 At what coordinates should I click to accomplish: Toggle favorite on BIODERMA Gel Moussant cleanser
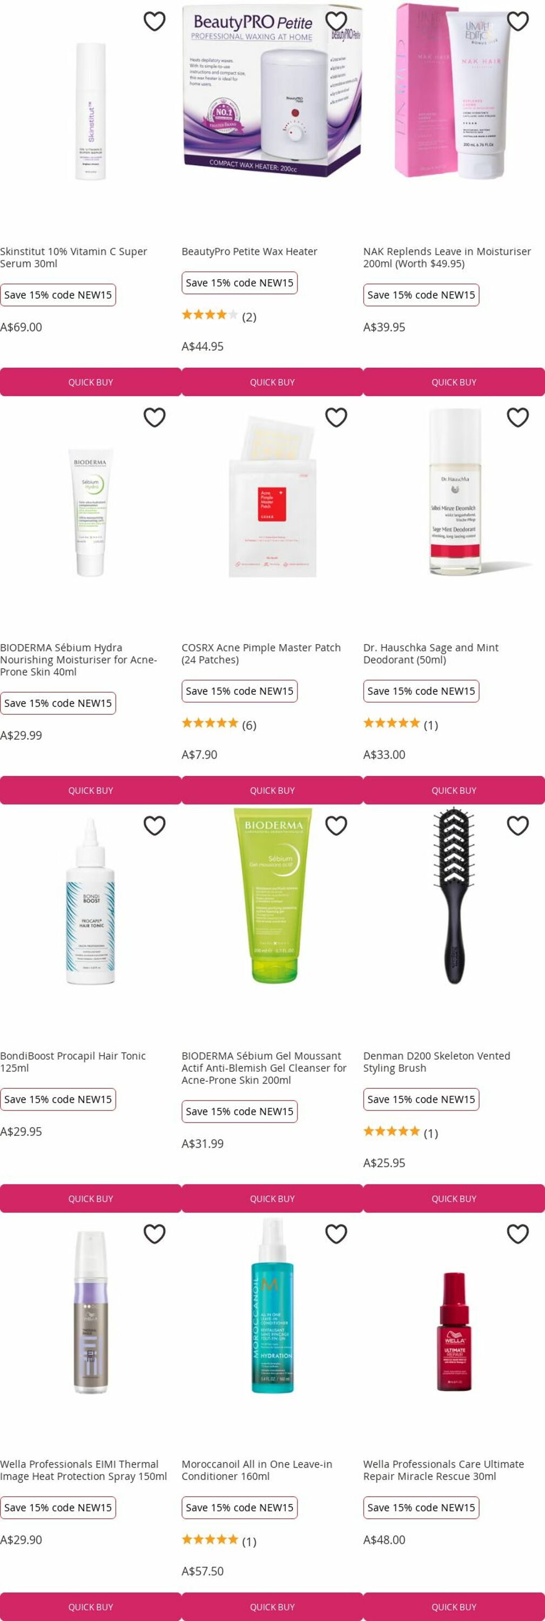[x=336, y=826]
